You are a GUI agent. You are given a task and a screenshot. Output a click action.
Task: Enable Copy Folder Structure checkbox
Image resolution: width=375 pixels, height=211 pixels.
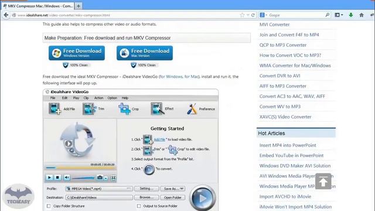(49, 206)
